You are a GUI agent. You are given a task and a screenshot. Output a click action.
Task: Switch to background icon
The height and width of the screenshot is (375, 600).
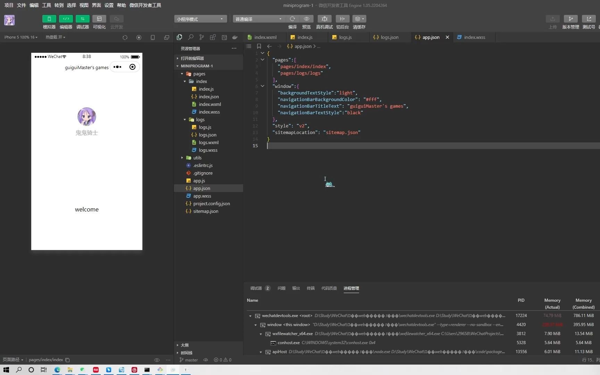[x=342, y=19]
